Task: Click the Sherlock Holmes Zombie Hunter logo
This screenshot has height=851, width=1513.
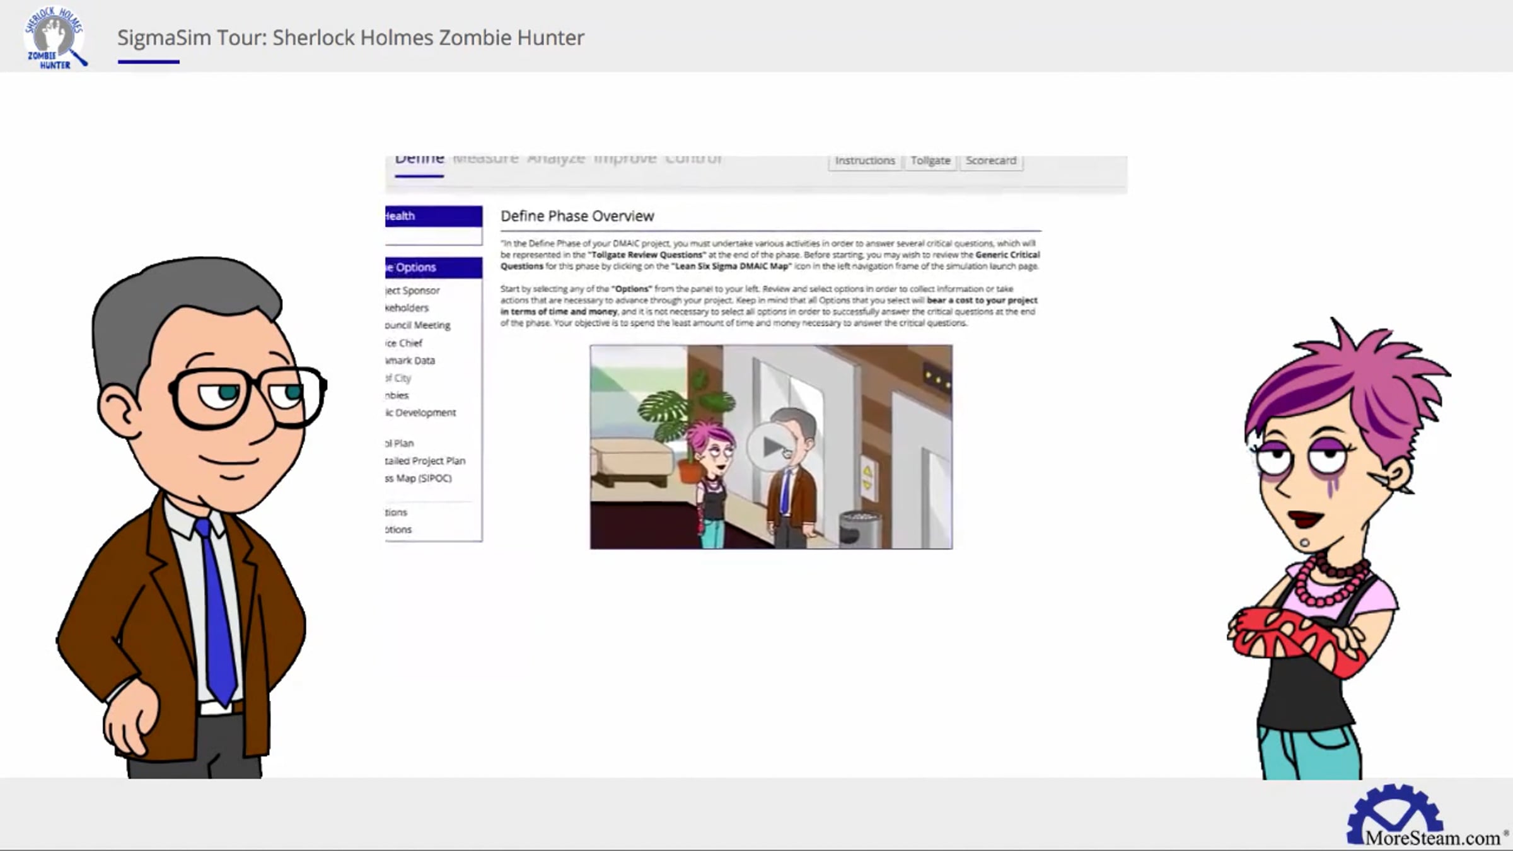Action: pos(55,38)
